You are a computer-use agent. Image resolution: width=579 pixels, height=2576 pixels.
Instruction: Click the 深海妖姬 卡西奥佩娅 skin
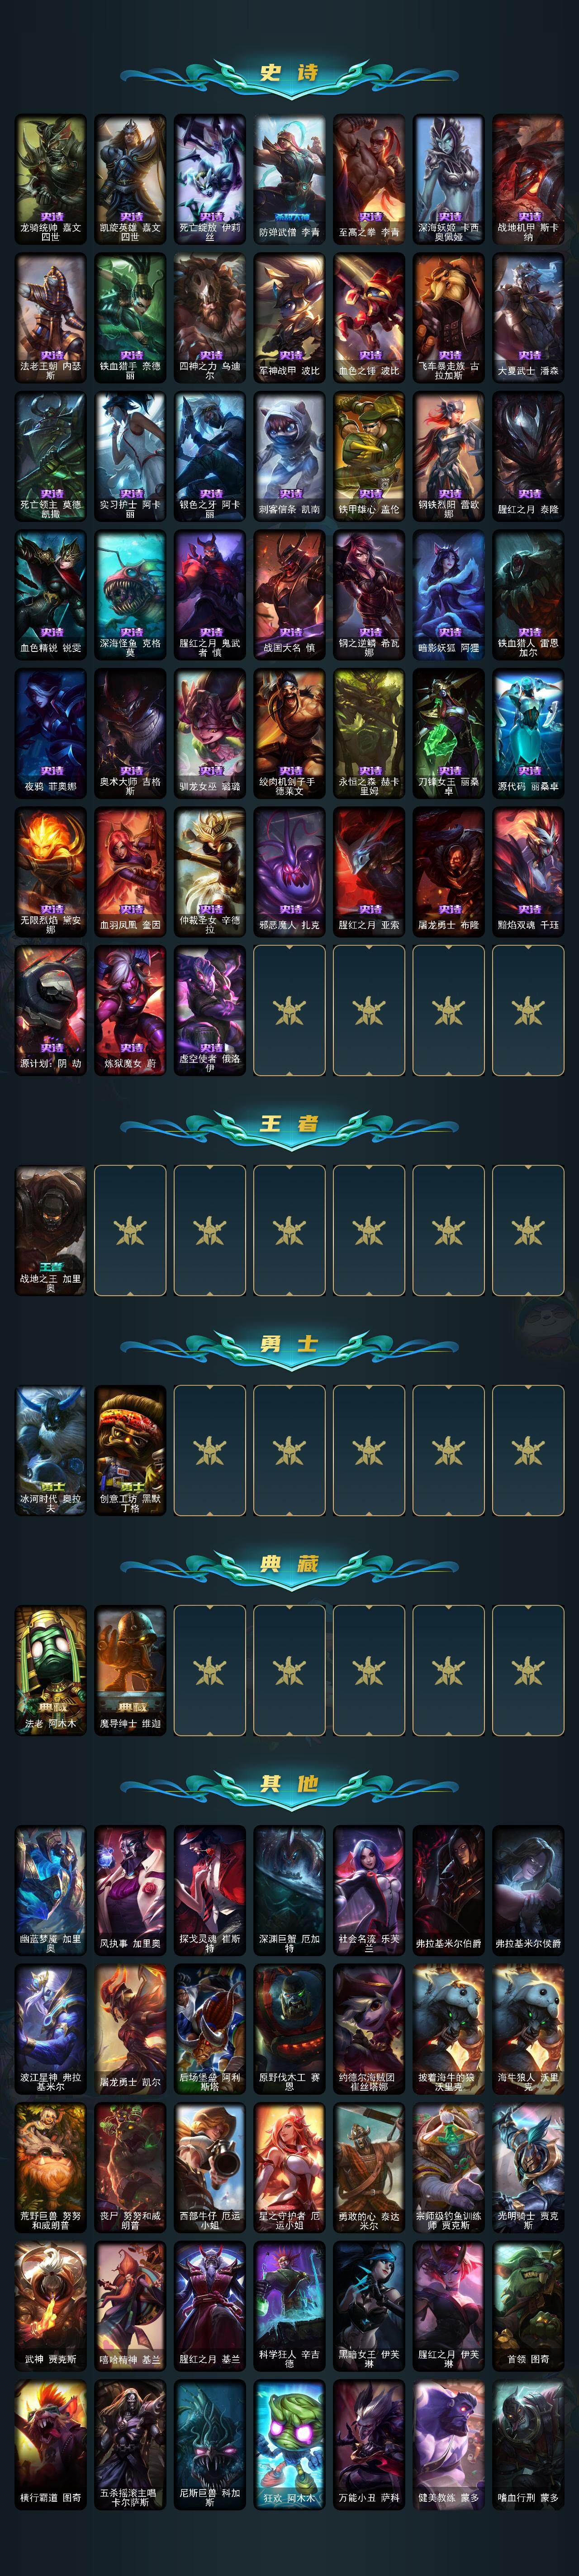tap(448, 180)
